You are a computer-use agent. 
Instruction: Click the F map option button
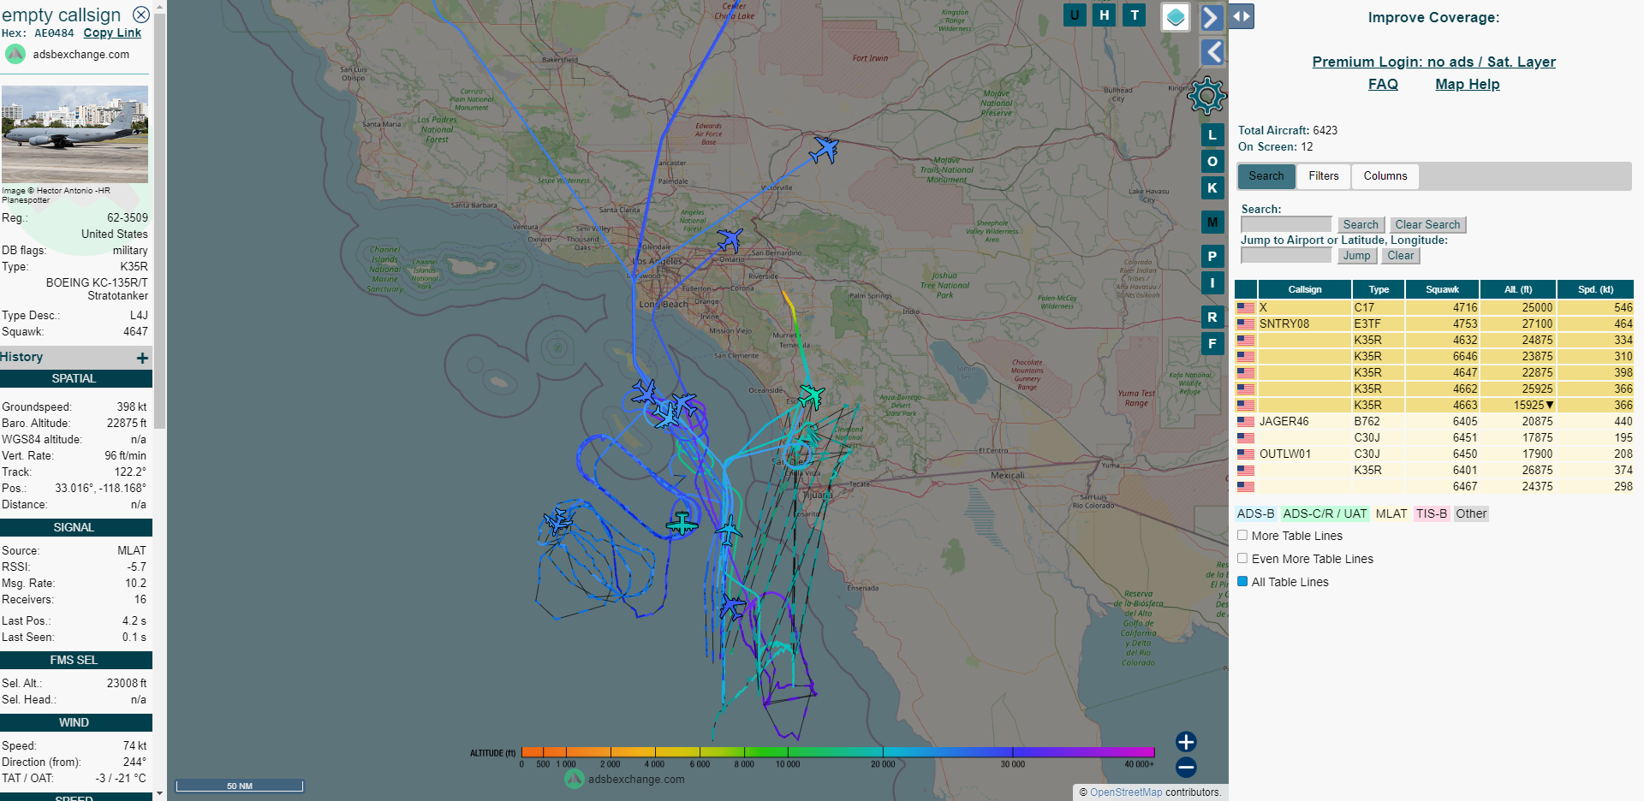[1212, 343]
